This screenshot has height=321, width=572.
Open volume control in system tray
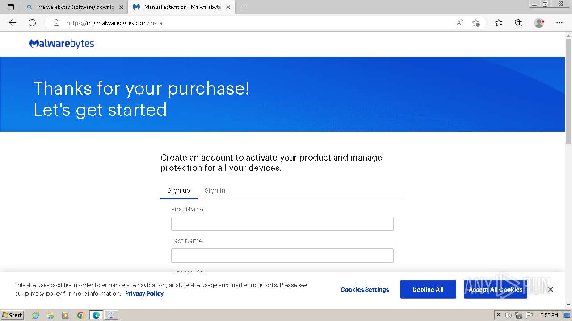pyautogui.click(x=508, y=315)
